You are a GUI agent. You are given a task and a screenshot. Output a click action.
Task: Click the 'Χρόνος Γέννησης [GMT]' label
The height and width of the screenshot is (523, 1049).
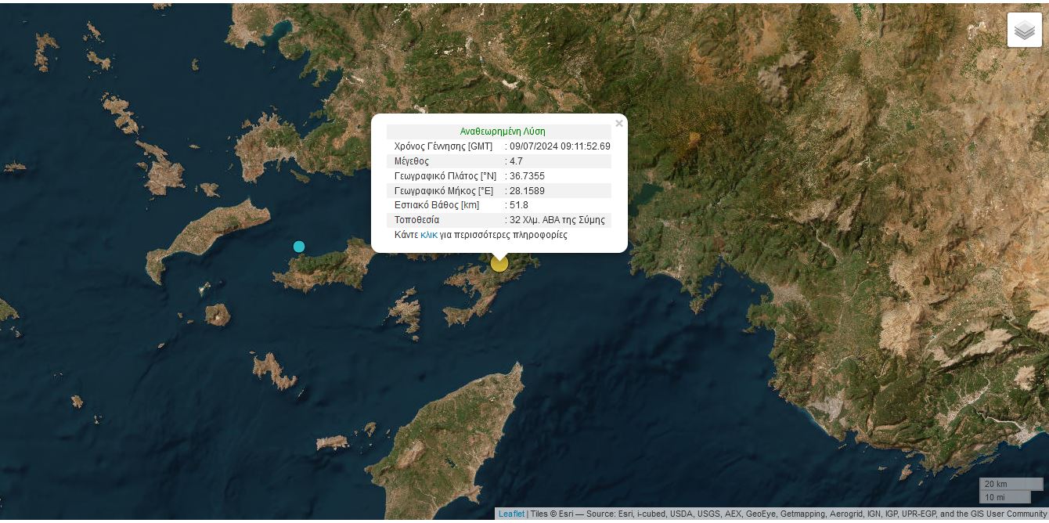pos(443,146)
